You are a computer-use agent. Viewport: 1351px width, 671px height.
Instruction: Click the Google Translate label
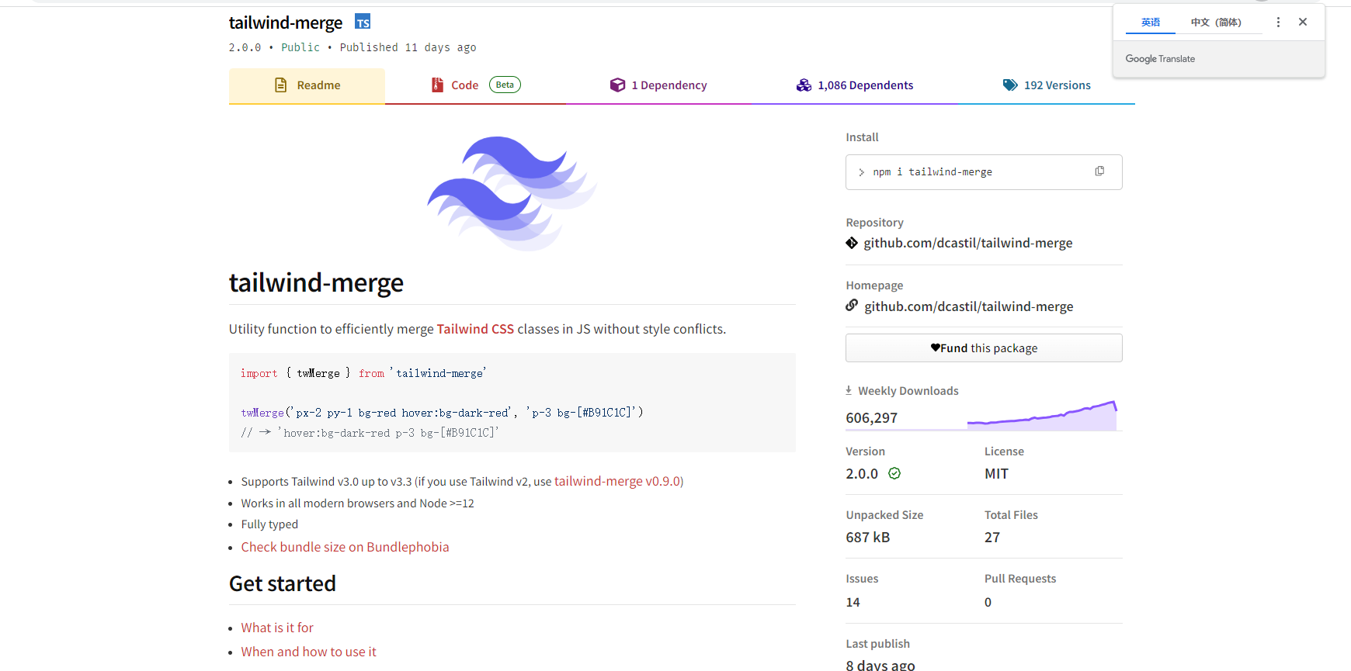coord(1160,59)
